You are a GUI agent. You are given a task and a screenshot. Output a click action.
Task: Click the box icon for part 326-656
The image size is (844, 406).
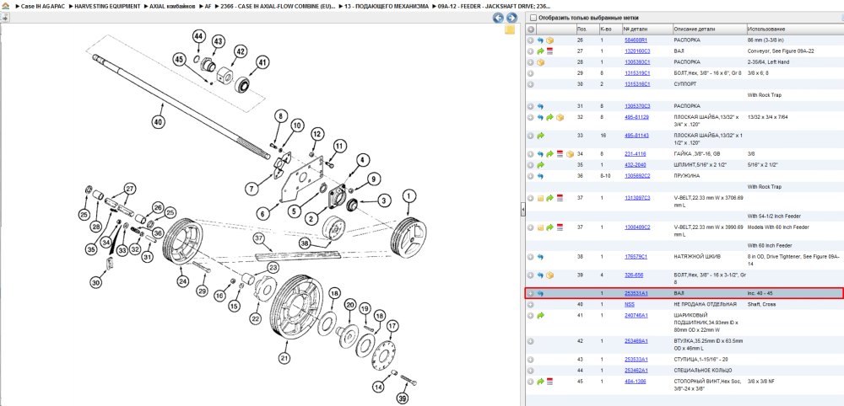[x=550, y=275]
